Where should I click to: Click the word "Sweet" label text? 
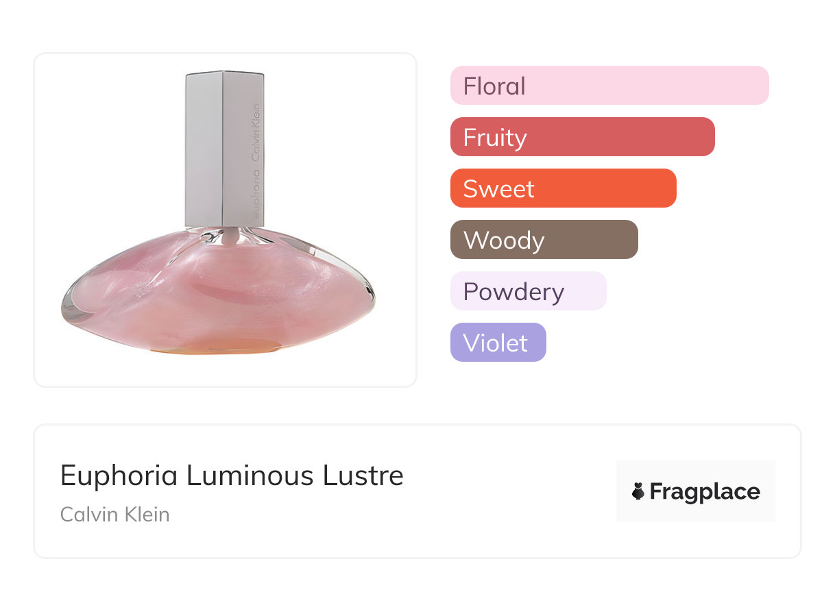498,189
